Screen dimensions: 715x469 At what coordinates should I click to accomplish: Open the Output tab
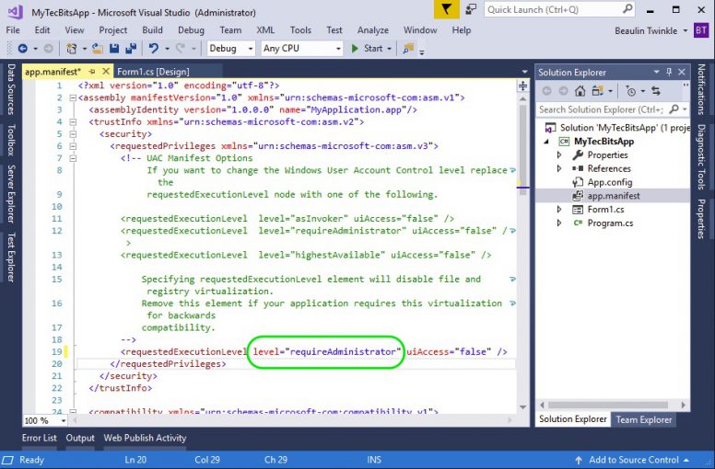tap(80, 438)
